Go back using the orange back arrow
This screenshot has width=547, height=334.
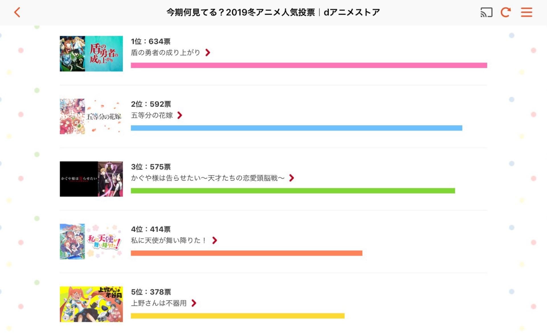[x=17, y=12]
